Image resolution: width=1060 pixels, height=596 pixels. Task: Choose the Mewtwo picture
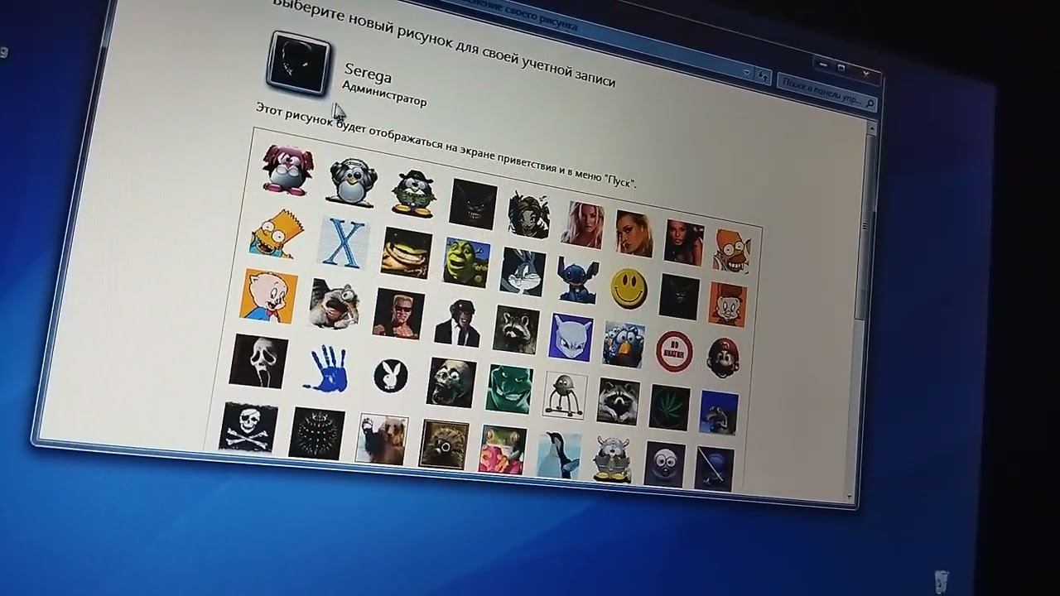coord(571,337)
